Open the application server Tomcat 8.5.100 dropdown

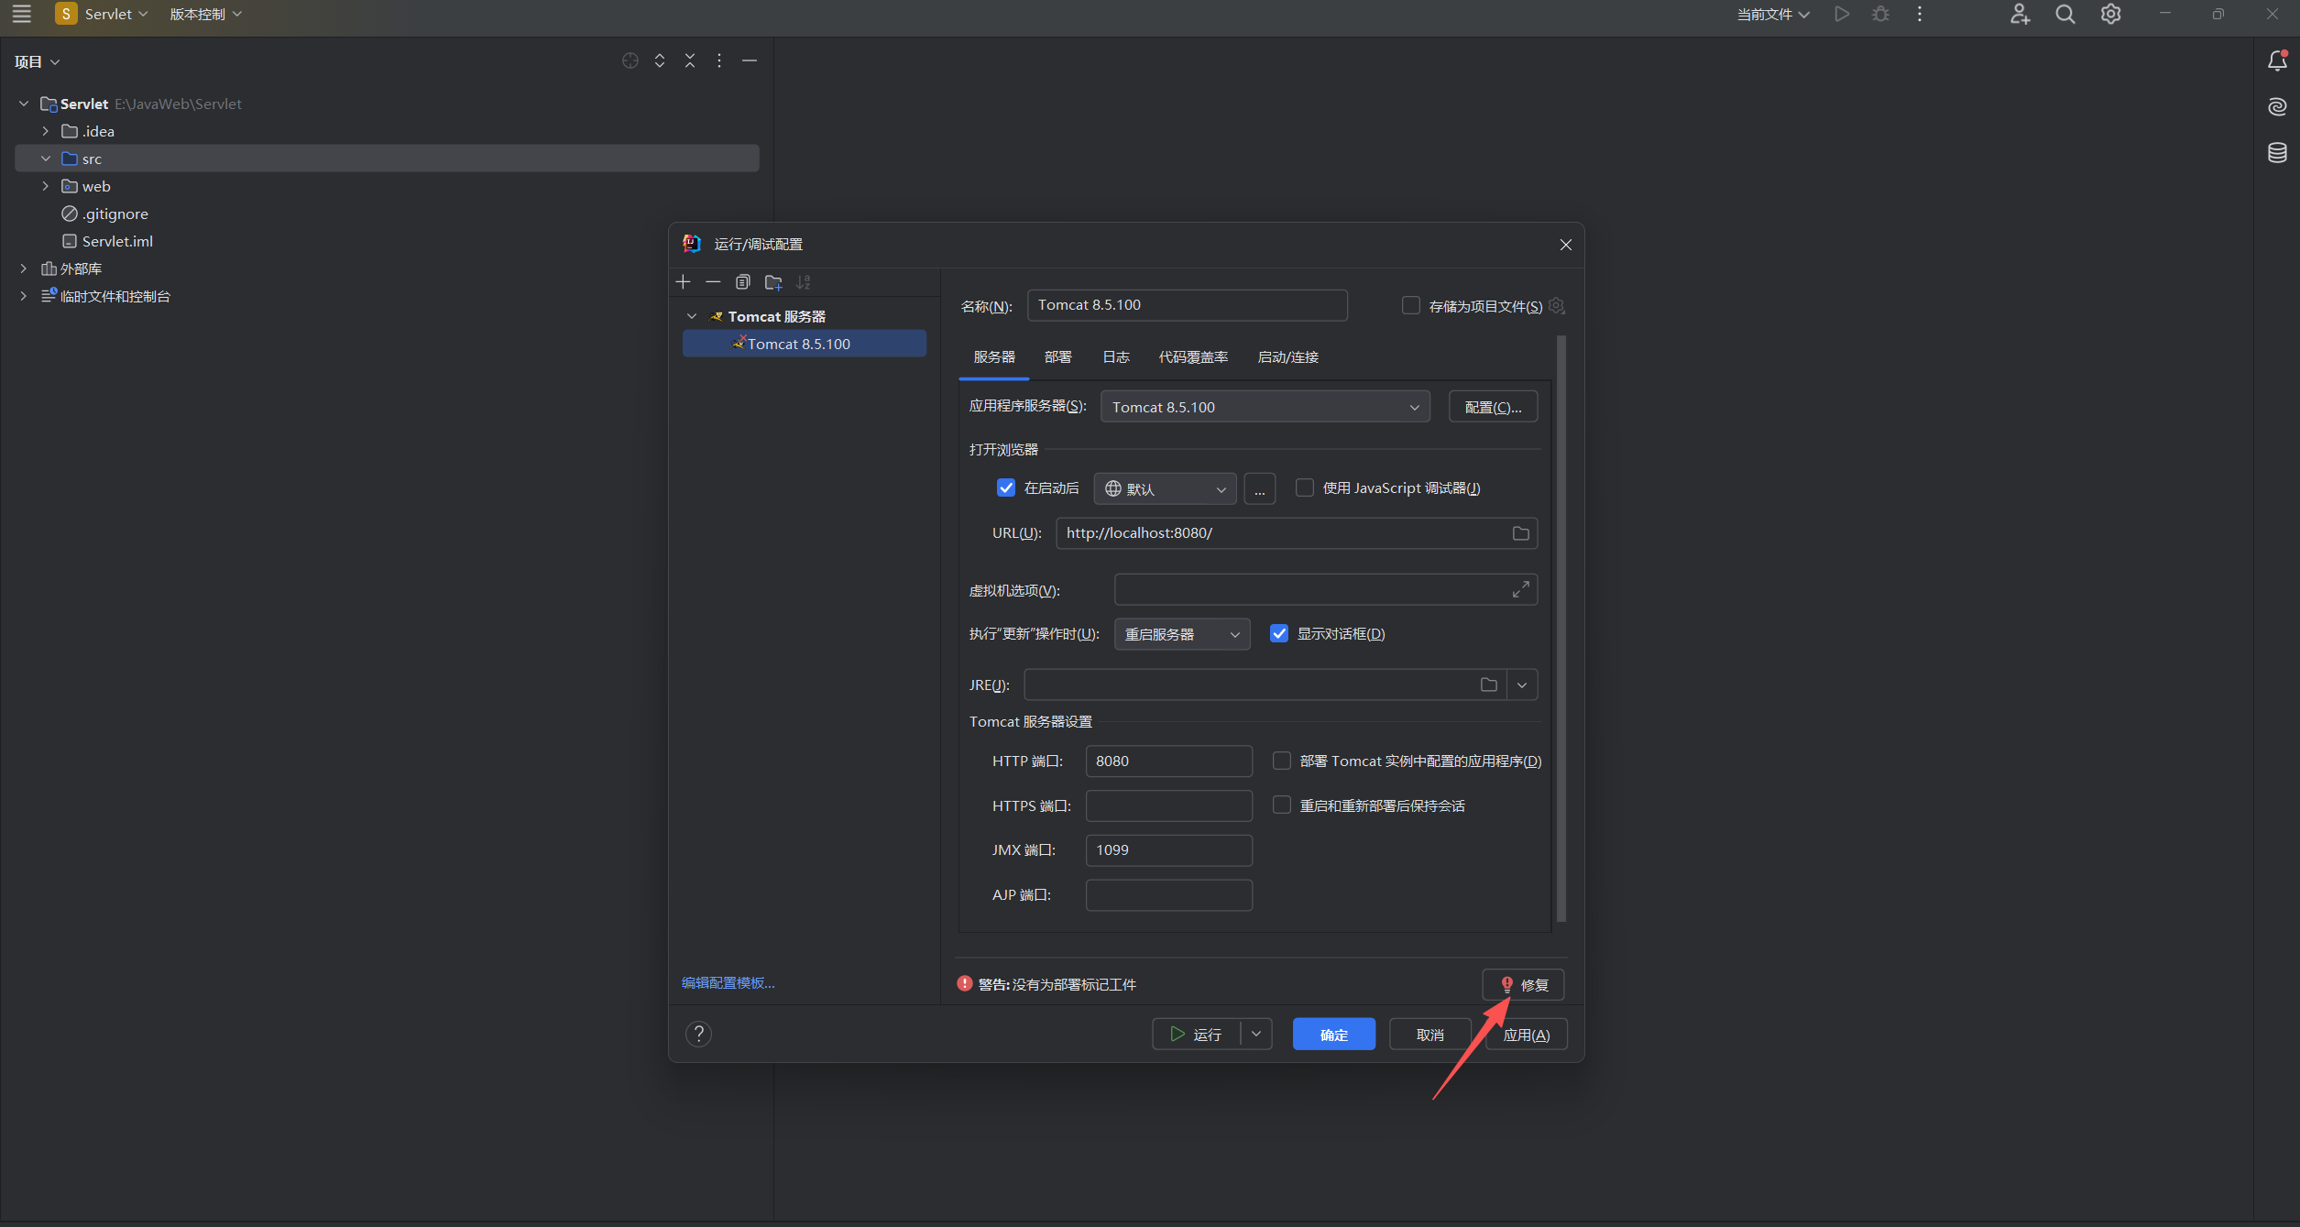coord(1265,407)
